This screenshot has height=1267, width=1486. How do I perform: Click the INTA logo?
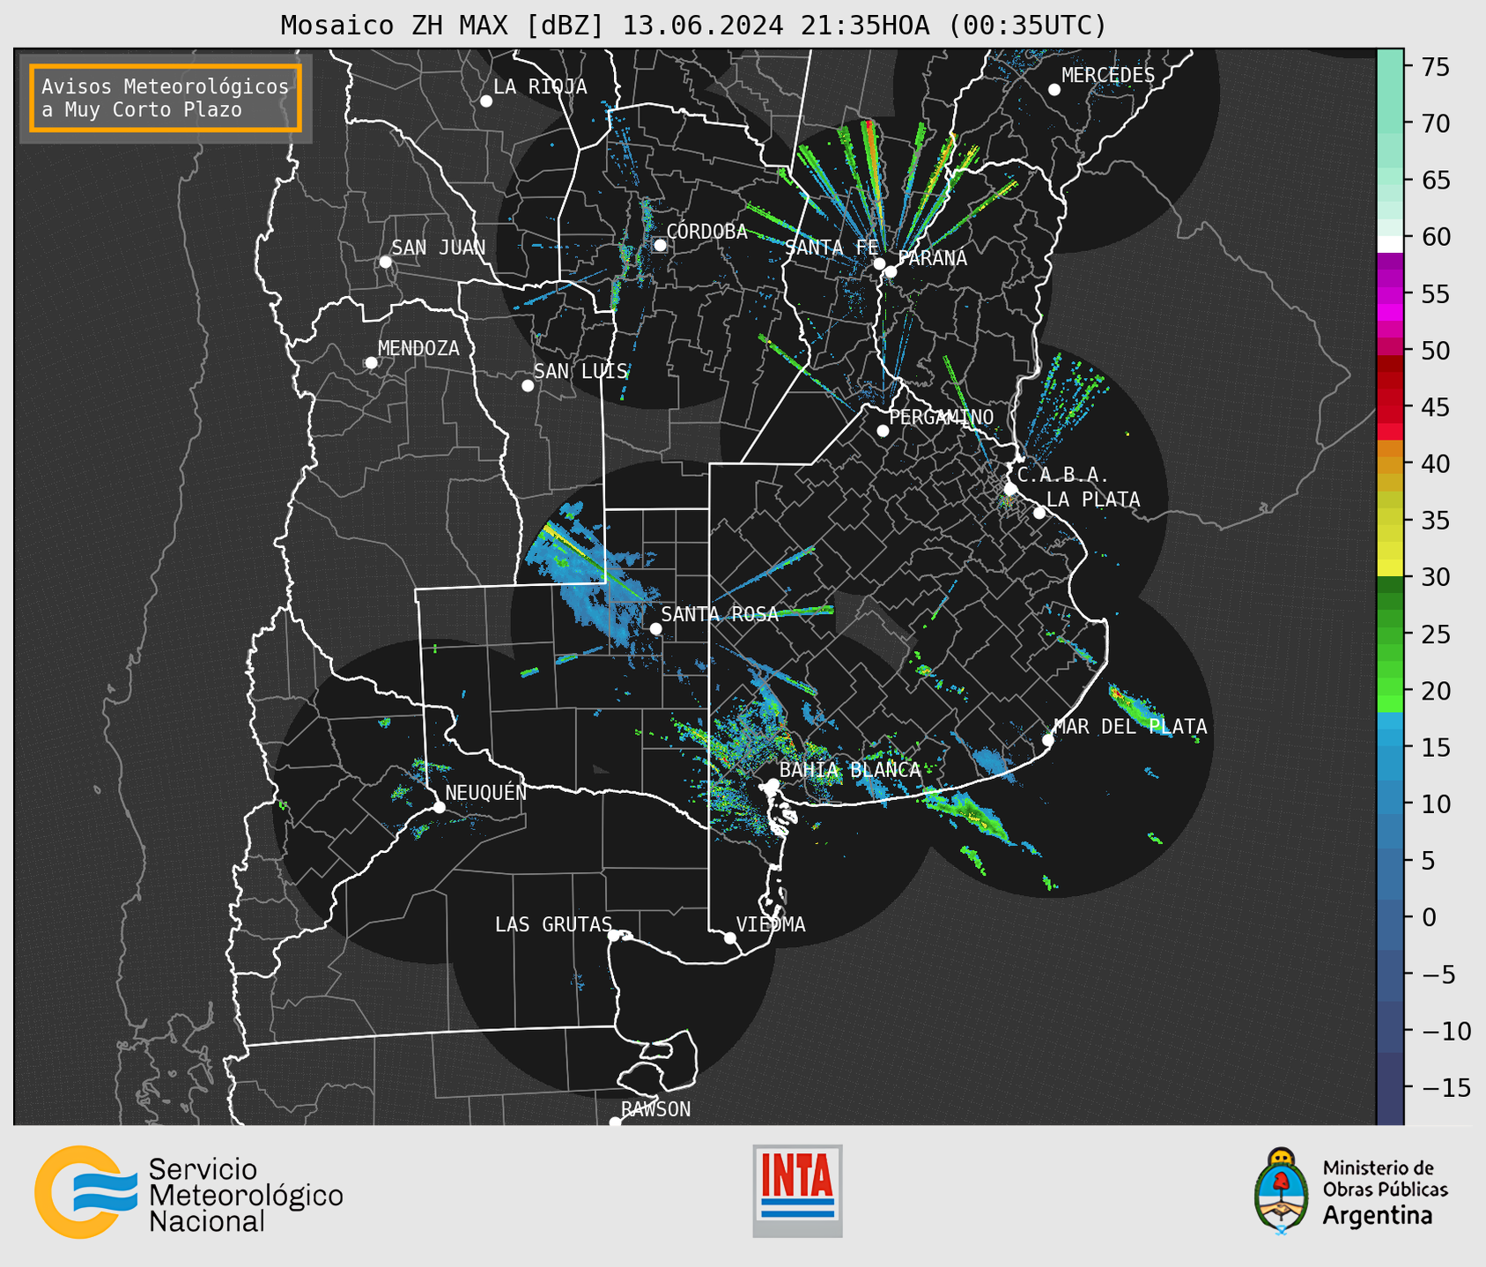click(x=797, y=1190)
